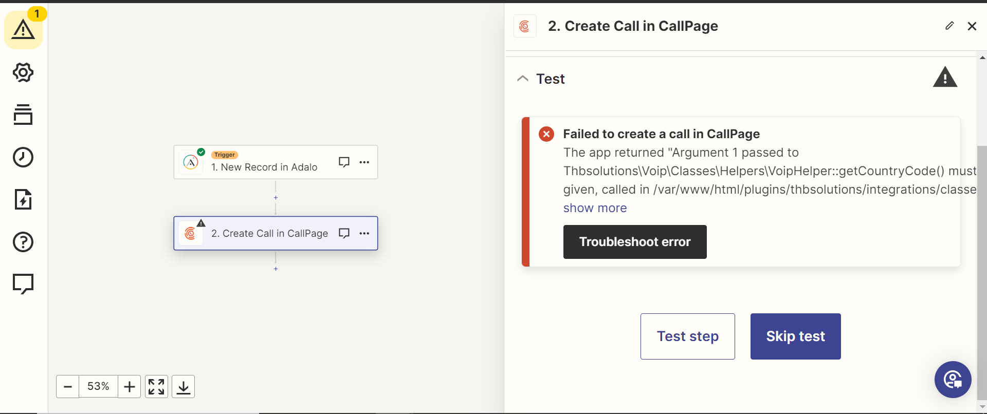Viewport: 987px width, 414px height.
Task: Zoom in the canvas with plus button
Action: [130, 386]
